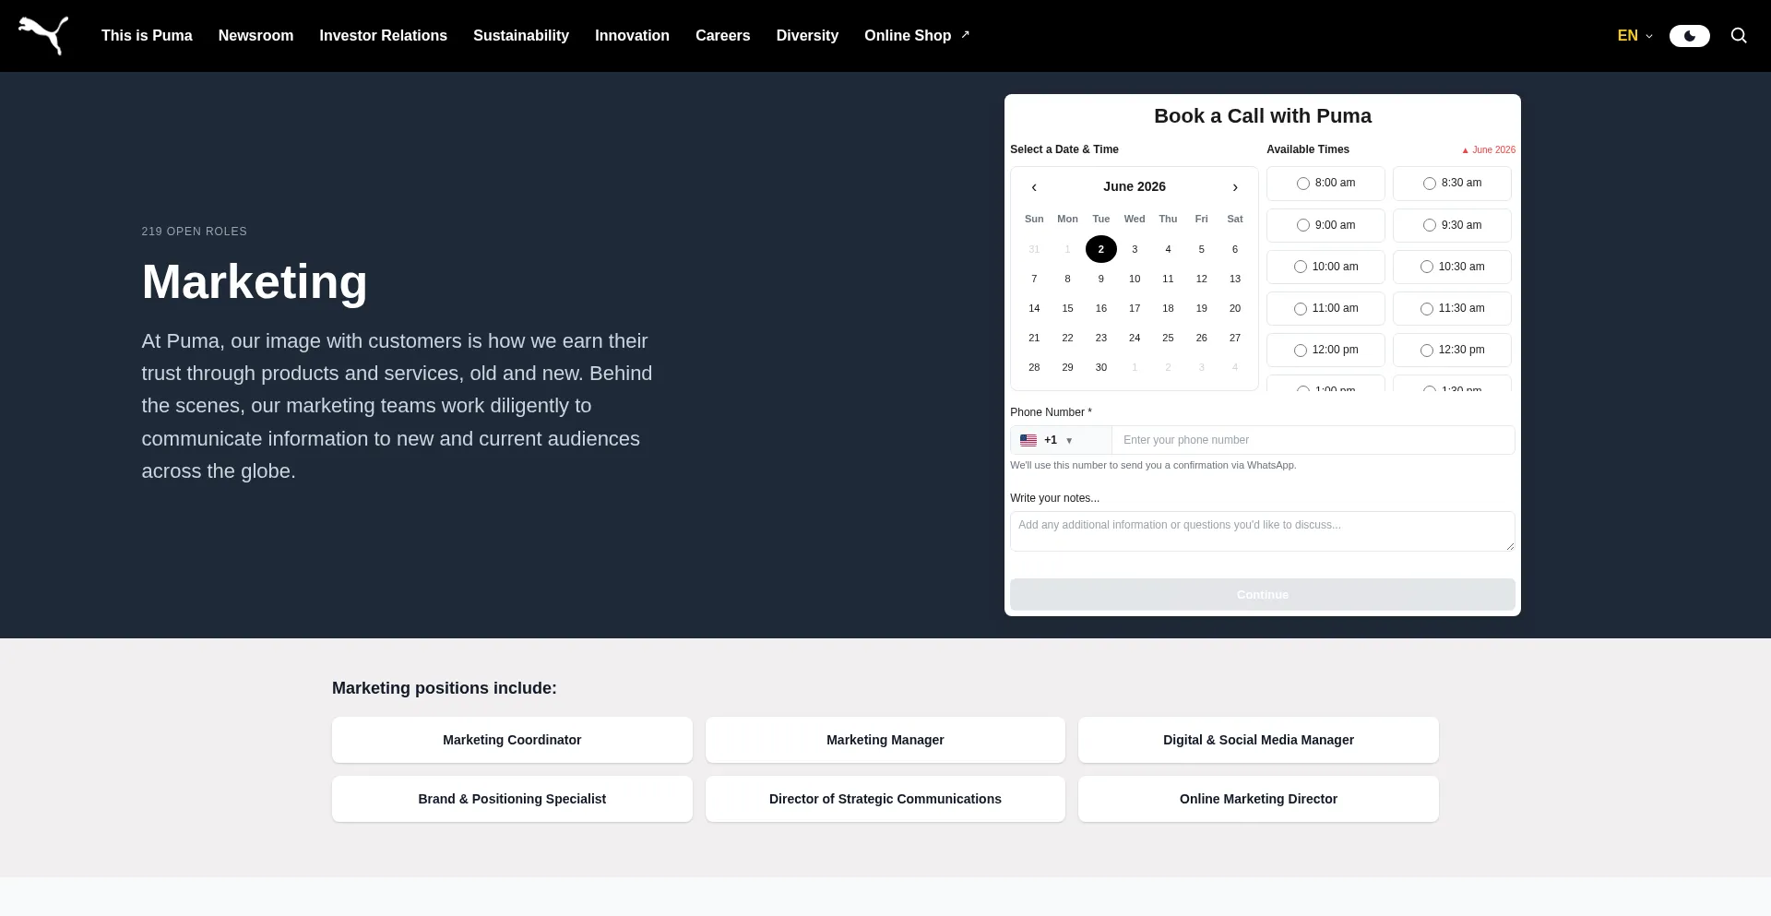Select the 8:30 am time slot

click(x=1452, y=184)
